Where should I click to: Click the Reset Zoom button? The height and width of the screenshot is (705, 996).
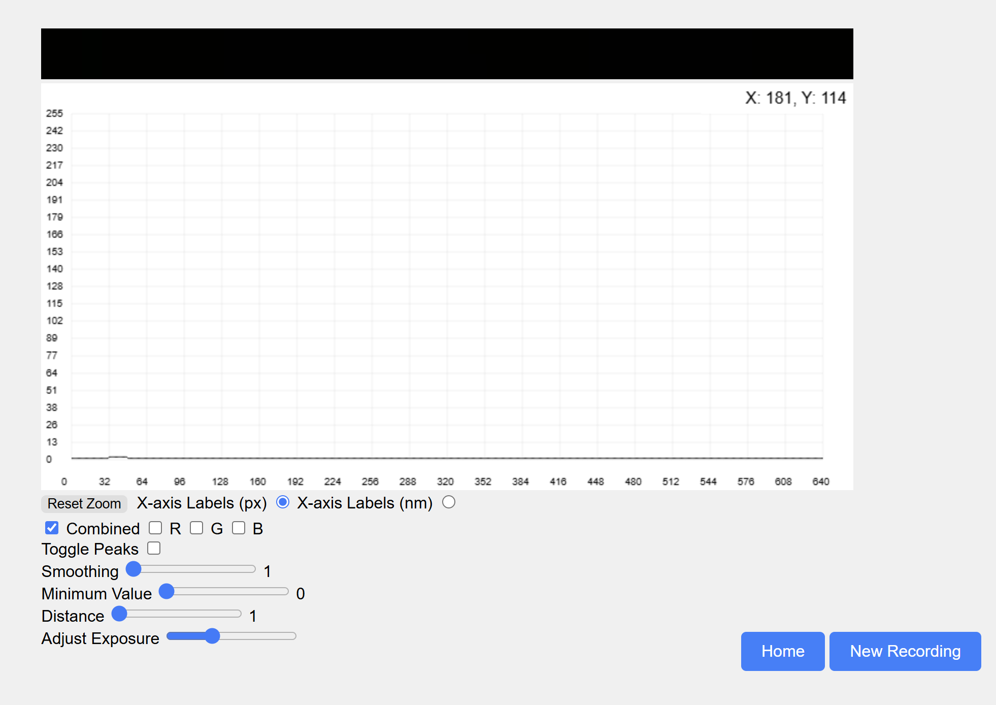point(84,503)
